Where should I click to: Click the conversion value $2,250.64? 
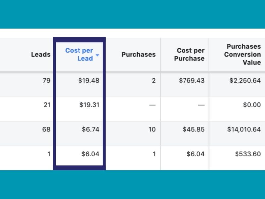click(245, 80)
